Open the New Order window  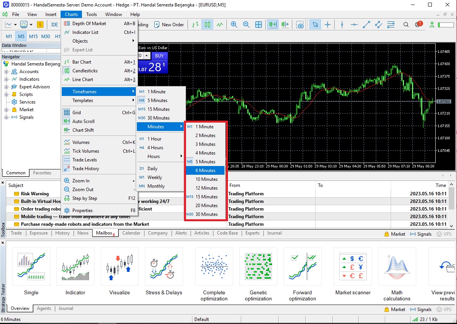[169, 24]
